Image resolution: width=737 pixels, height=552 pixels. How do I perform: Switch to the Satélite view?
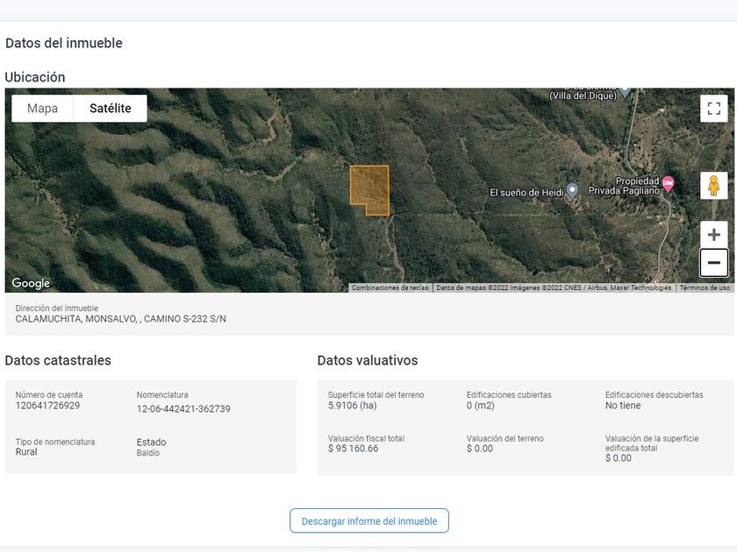click(110, 109)
